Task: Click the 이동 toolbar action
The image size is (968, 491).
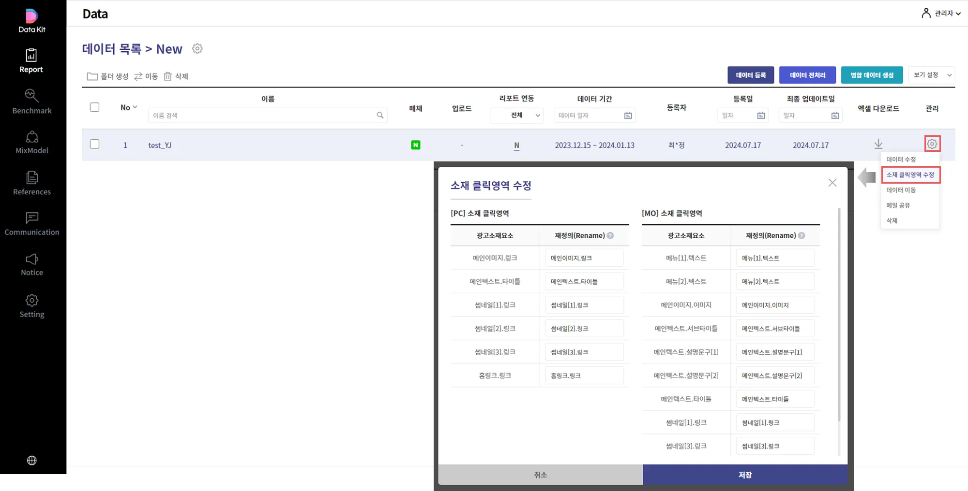Action: tap(146, 76)
